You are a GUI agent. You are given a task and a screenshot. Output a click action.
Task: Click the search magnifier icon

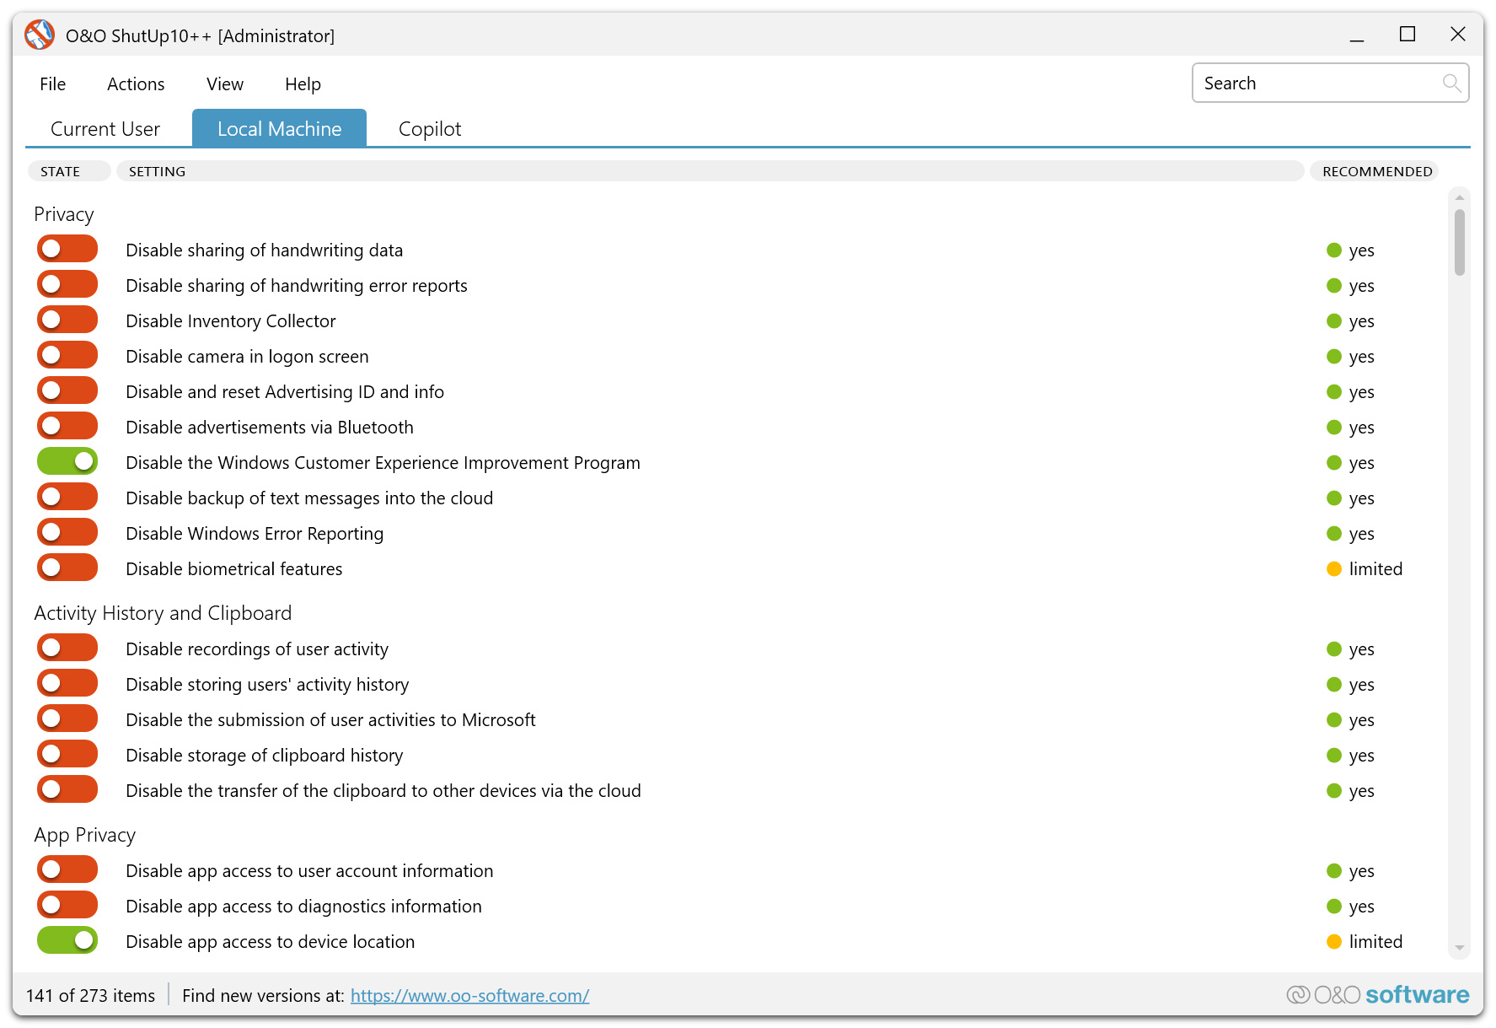1450,83
